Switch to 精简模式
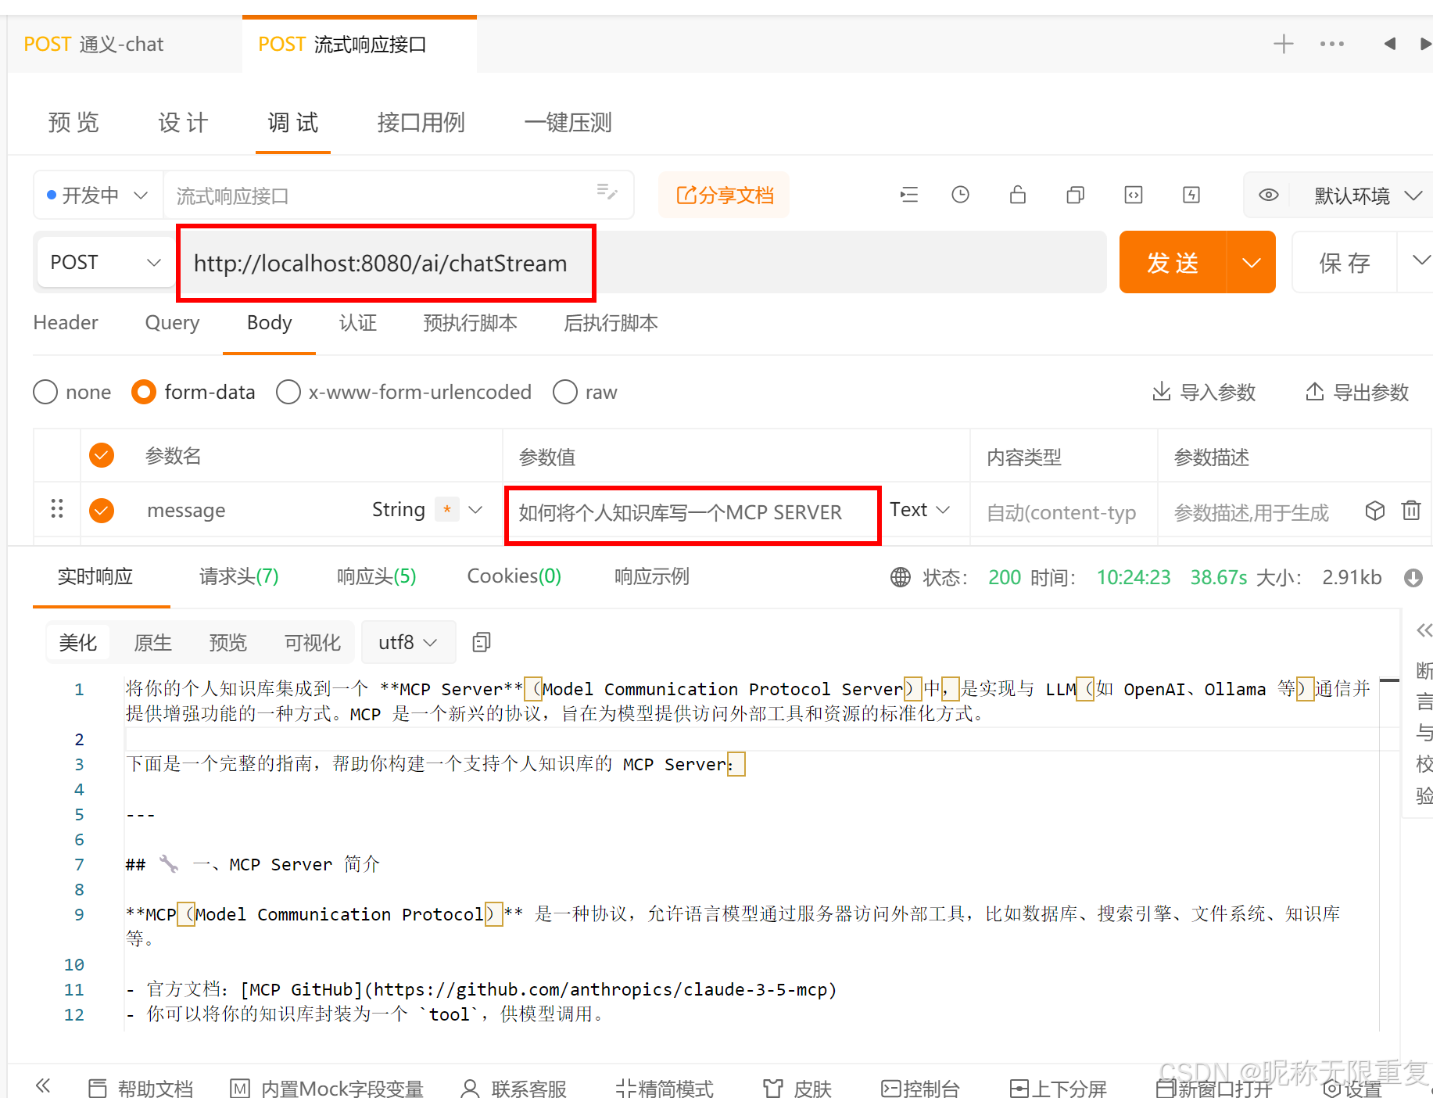This screenshot has height=1098, width=1433. point(665,1088)
